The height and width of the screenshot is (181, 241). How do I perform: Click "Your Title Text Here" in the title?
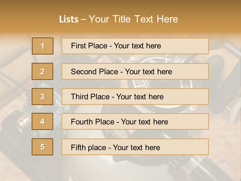coord(133,19)
